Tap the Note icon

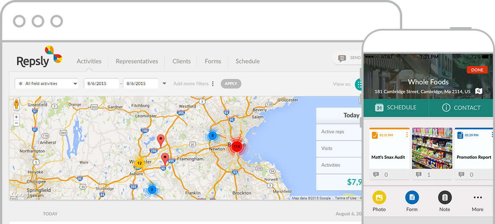tap(445, 197)
